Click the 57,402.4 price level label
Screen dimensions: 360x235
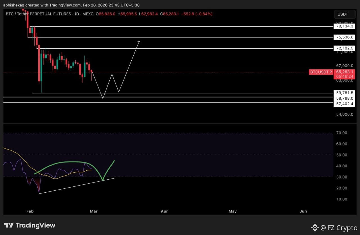(345, 104)
